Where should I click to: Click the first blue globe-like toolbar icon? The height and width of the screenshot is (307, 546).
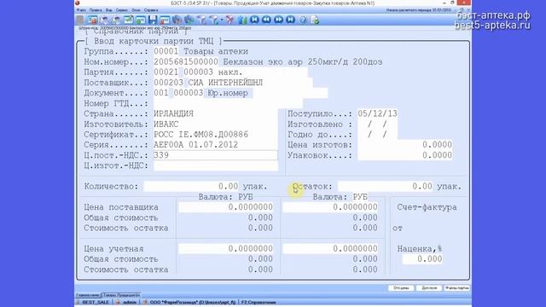point(177,20)
